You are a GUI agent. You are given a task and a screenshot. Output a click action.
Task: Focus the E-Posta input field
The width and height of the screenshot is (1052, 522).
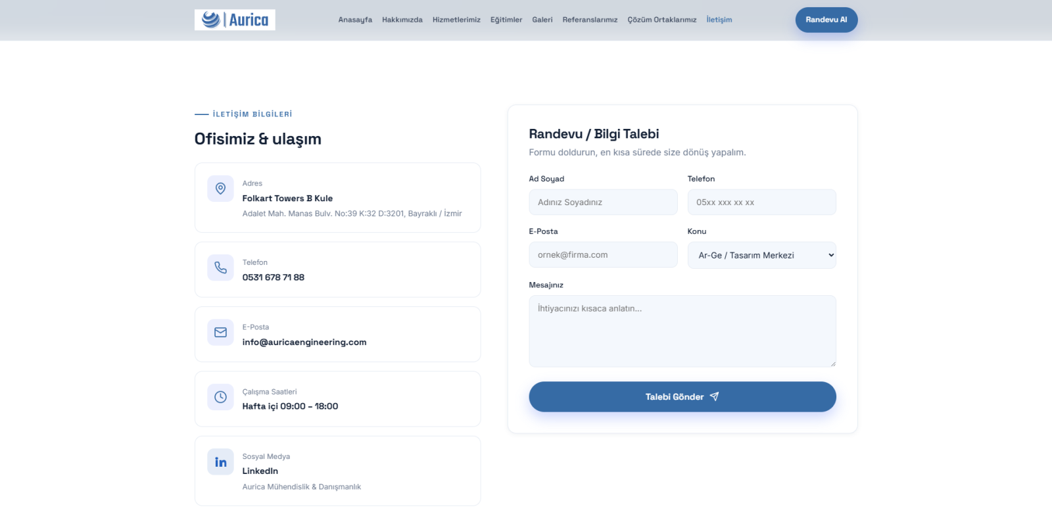click(603, 254)
